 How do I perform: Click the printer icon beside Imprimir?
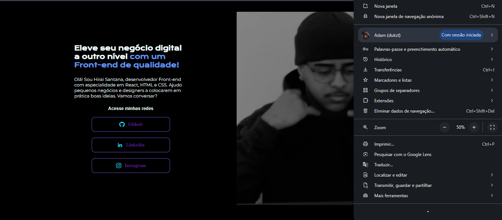tap(365, 144)
